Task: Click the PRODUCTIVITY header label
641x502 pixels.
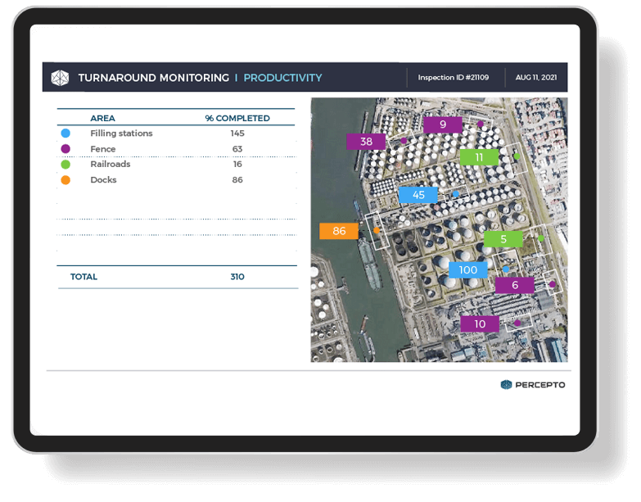Action: tap(283, 78)
